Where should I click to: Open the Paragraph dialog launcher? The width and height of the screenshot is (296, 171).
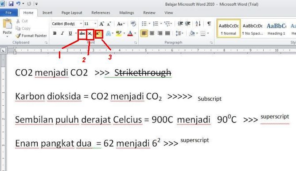211,43
